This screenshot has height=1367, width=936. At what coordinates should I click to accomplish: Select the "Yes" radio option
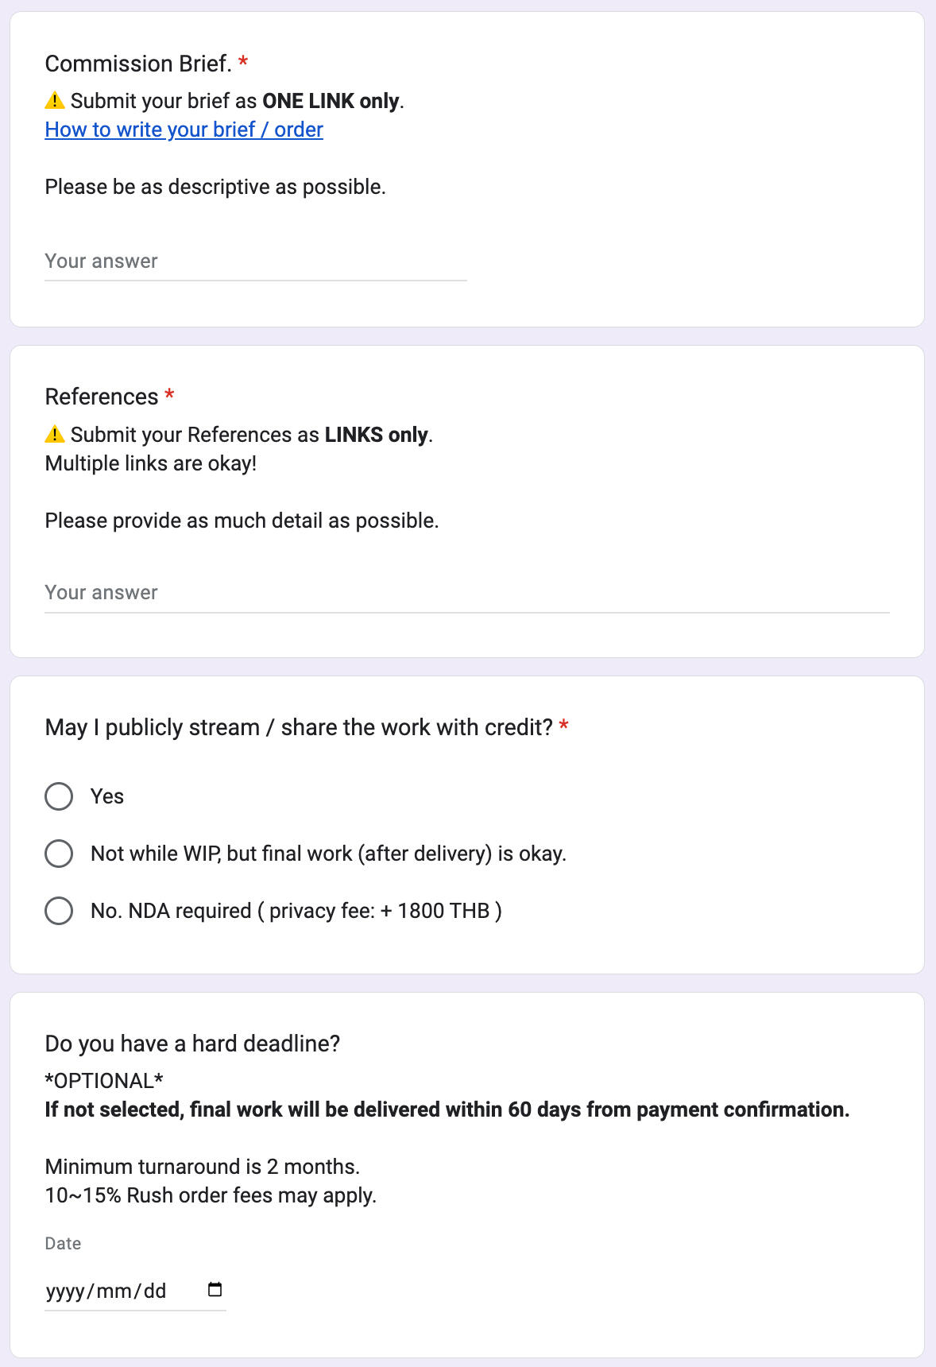59,796
